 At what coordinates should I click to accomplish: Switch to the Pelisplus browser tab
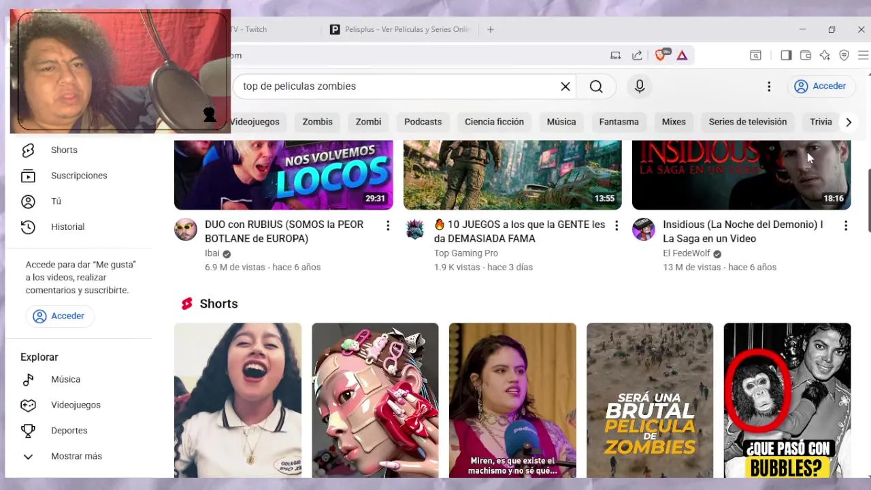coord(401,29)
